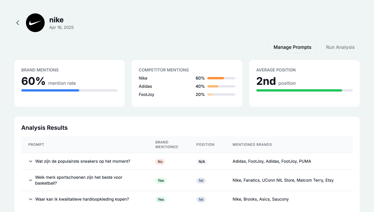Click the '60%' mention rate value

33,81
